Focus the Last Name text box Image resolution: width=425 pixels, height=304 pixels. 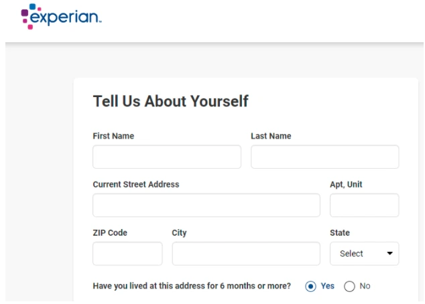(324, 157)
